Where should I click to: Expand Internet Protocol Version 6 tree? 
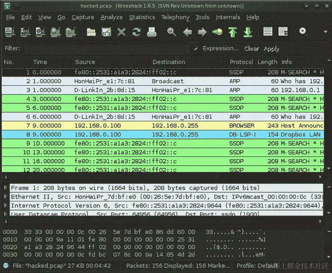tap(6, 205)
